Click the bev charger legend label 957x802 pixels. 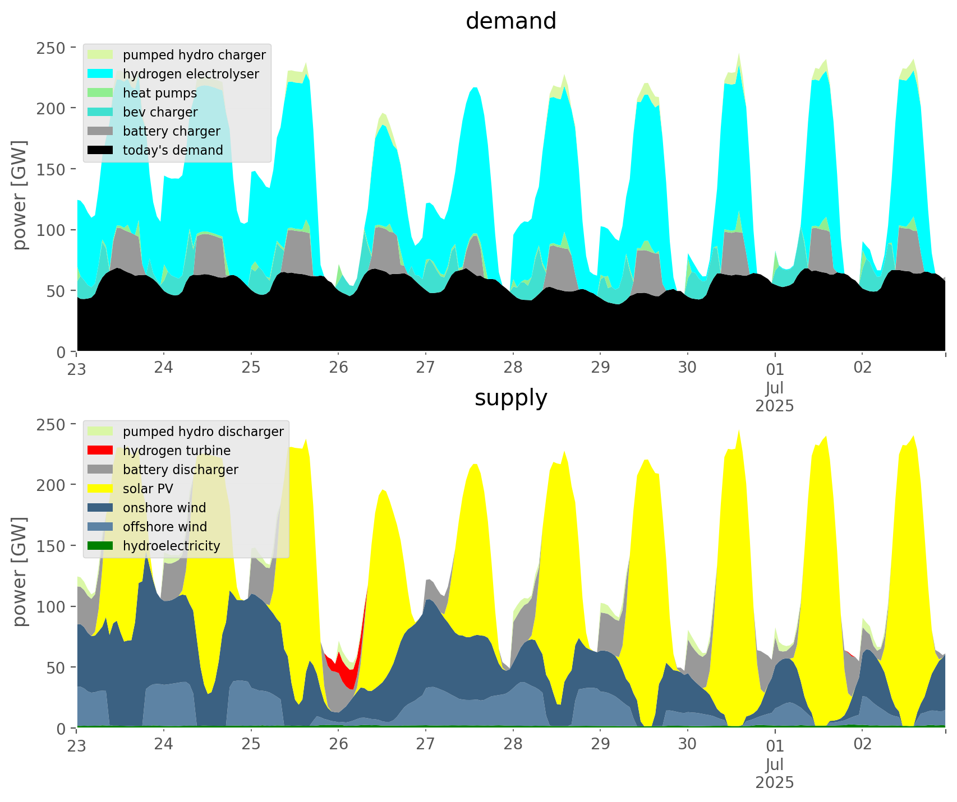point(160,112)
